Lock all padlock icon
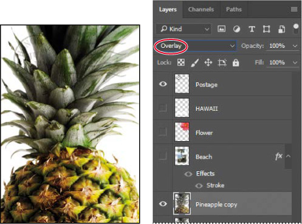 [236, 62]
